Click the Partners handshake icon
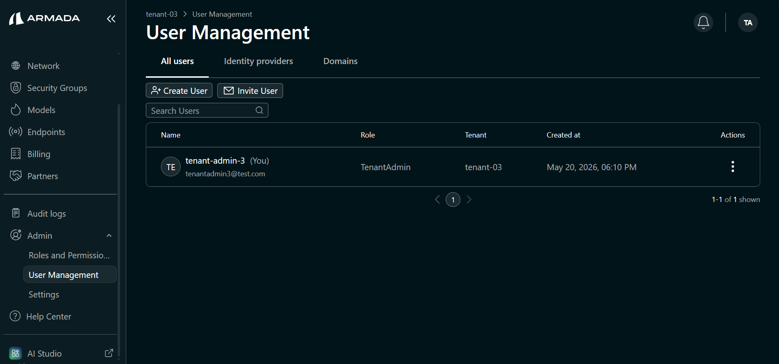Viewport: 779px width, 364px height. tap(16, 175)
